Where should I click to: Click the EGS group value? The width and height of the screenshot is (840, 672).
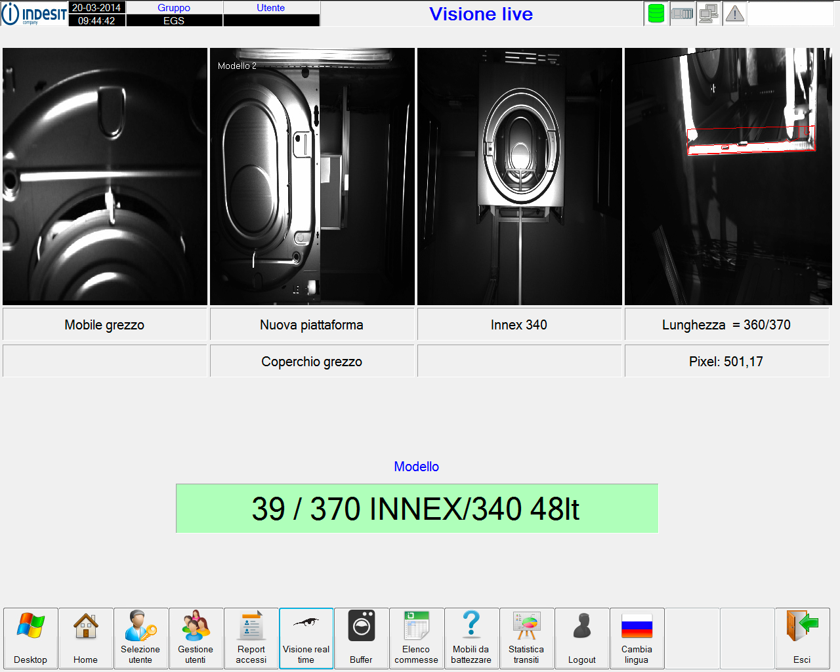coord(174,20)
